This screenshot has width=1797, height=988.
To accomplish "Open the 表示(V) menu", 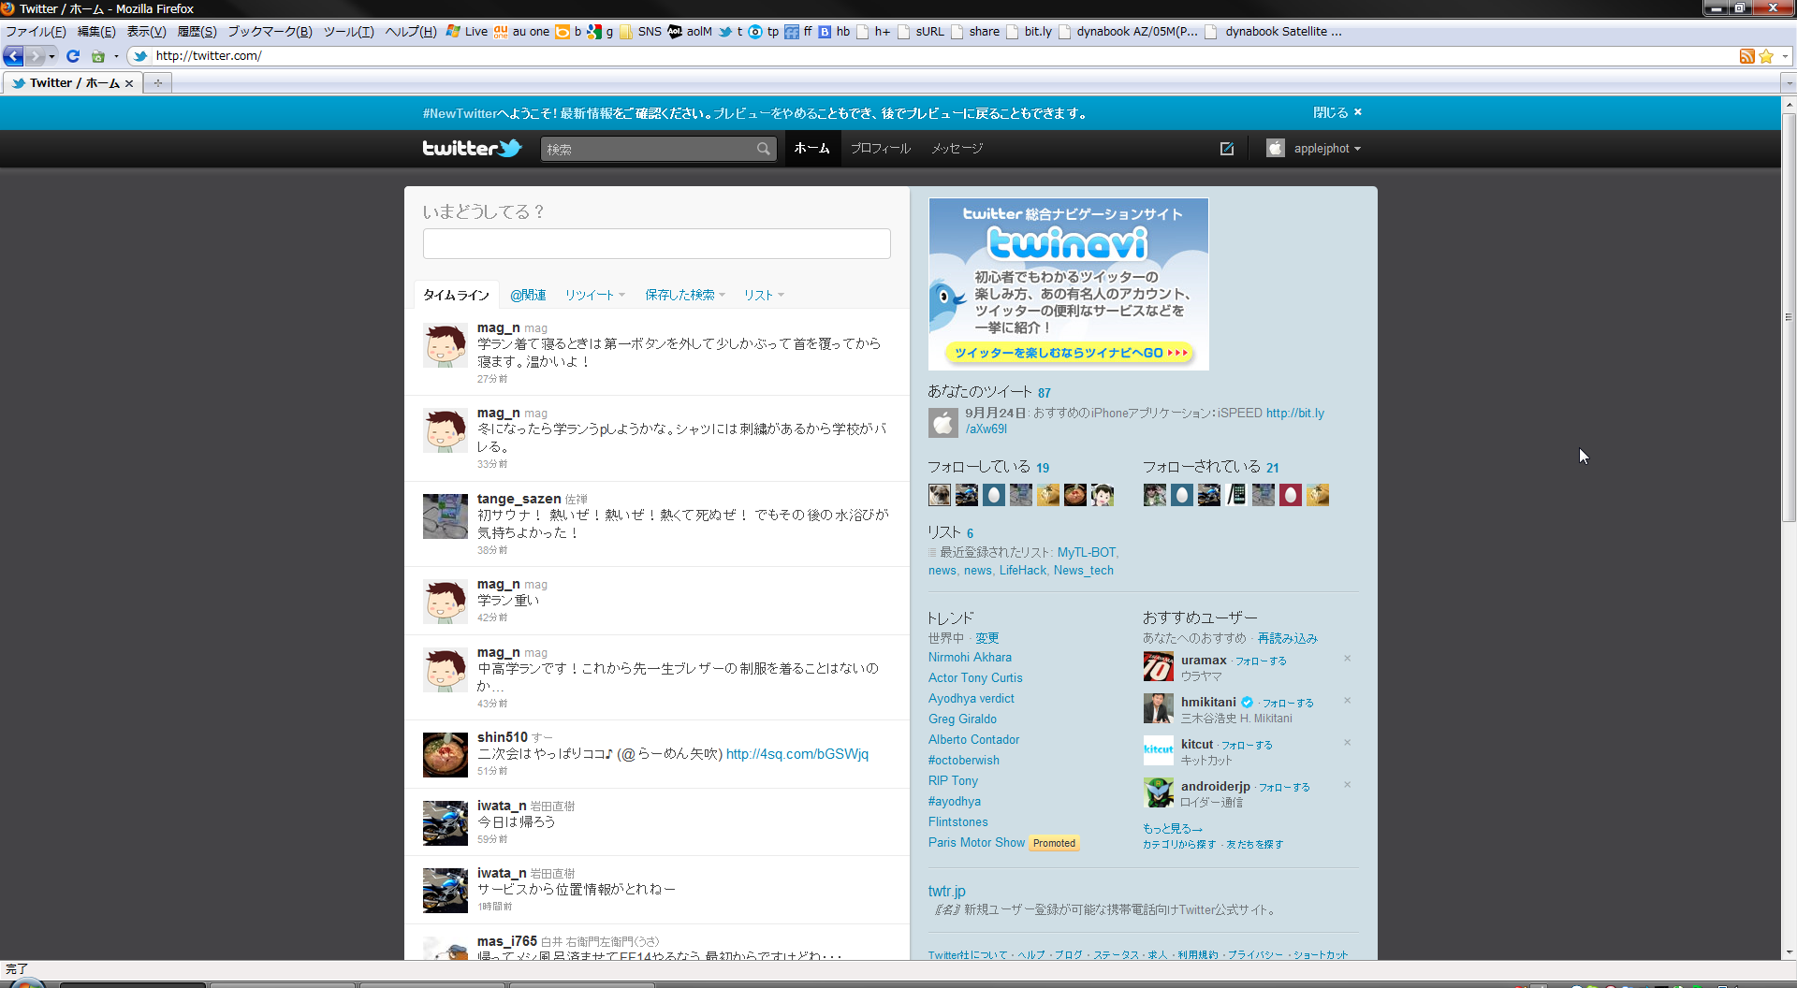I will pos(146,31).
